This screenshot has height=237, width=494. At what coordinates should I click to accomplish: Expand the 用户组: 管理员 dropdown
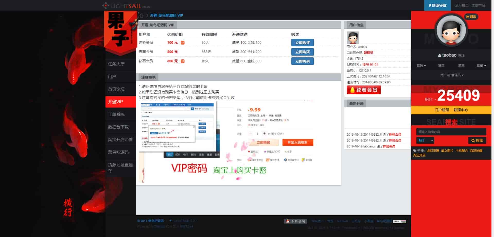tap(452, 75)
